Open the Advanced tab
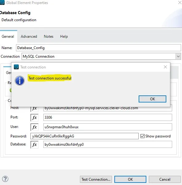This screenshot has height=185, width=182. coord(29,37)
